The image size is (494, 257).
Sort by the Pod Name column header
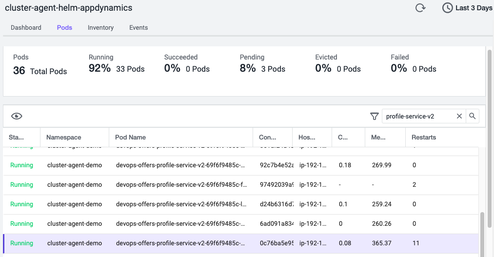pos(131,138)
